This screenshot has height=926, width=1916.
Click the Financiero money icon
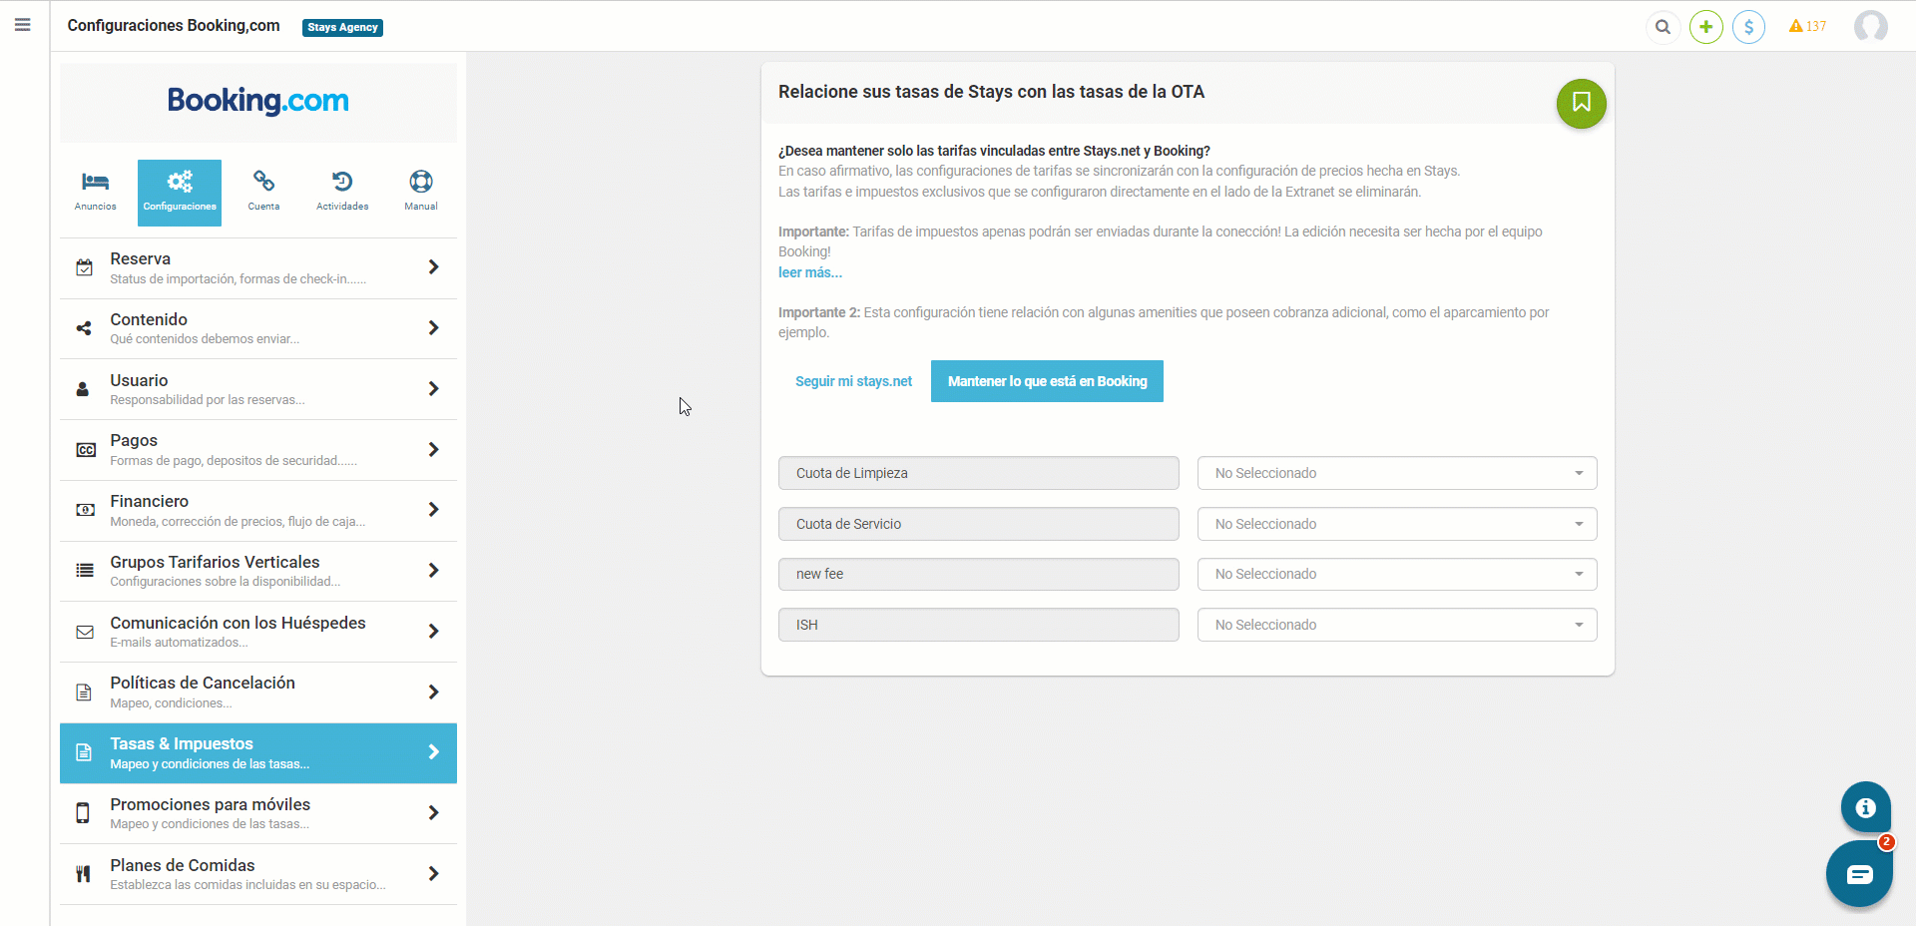pos(86,510)
